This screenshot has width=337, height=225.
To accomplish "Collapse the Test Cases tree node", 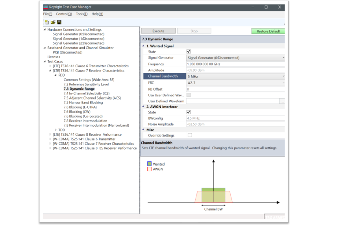I will tap(45, 61).
